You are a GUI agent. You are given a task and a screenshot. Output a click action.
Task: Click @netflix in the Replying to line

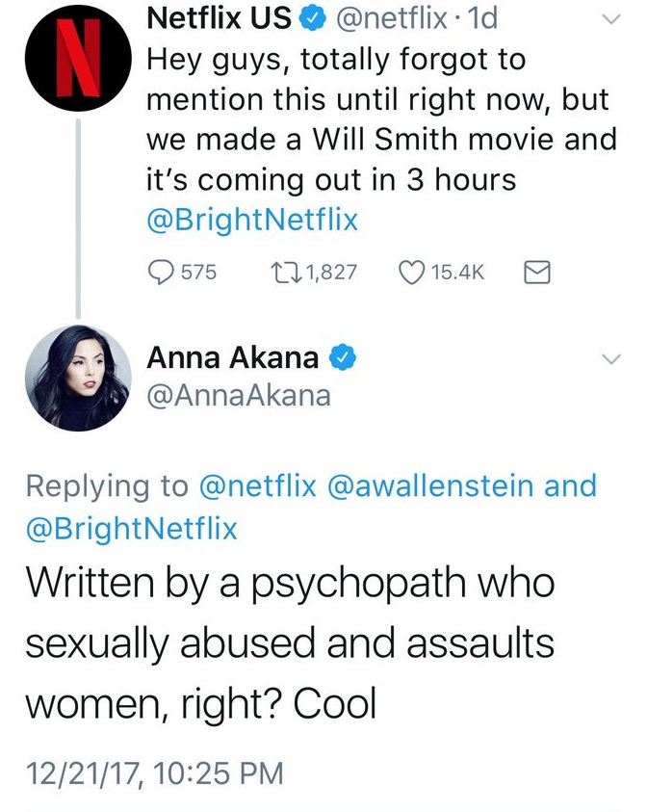(x=256, y=486)
